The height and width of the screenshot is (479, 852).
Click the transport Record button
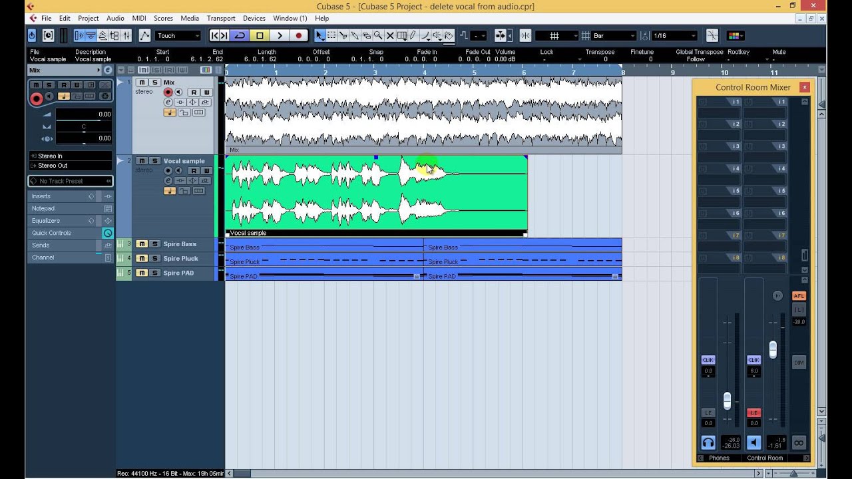coord(299,35)
